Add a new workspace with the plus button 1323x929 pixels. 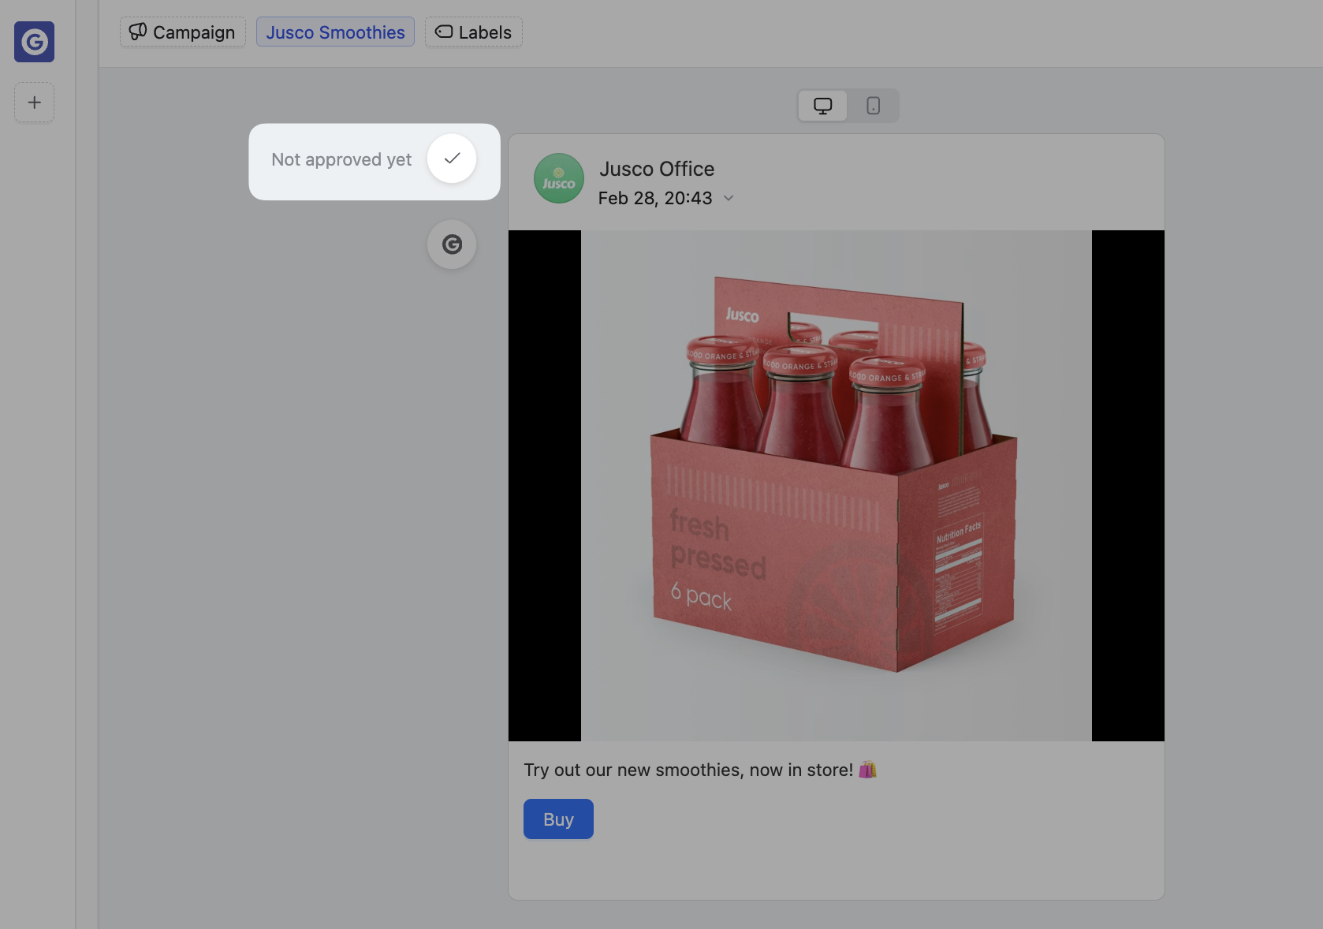(34, 103)
